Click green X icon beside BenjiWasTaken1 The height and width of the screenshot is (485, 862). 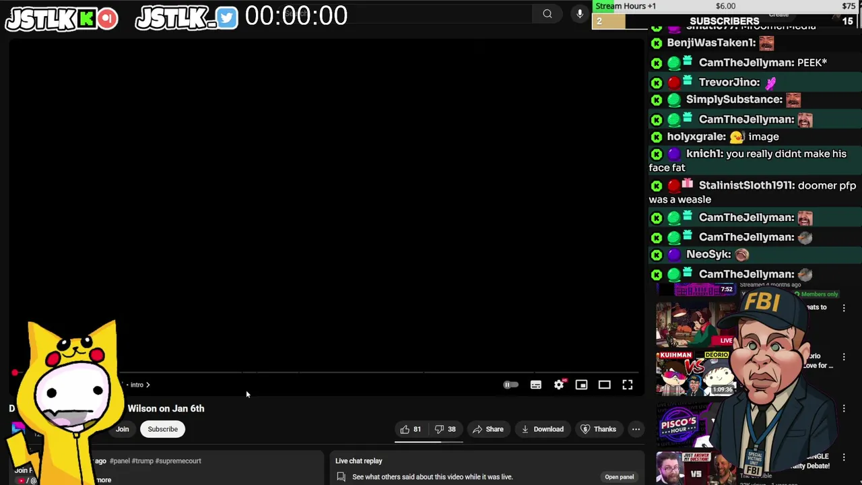tap(657, 43)
